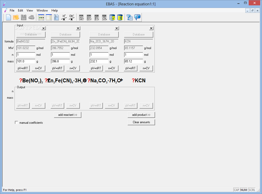
Task: Open the Window menu
Action: (42, 10)
